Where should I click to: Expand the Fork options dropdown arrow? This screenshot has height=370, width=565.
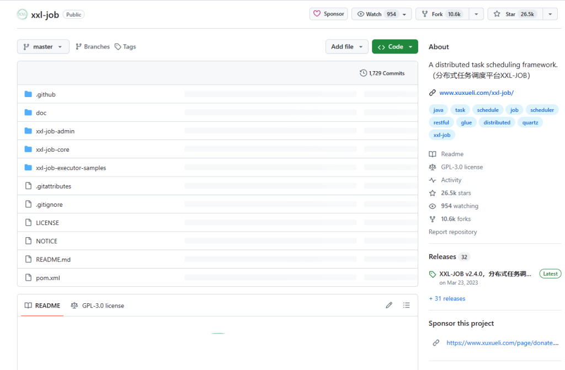click(476, 14)
